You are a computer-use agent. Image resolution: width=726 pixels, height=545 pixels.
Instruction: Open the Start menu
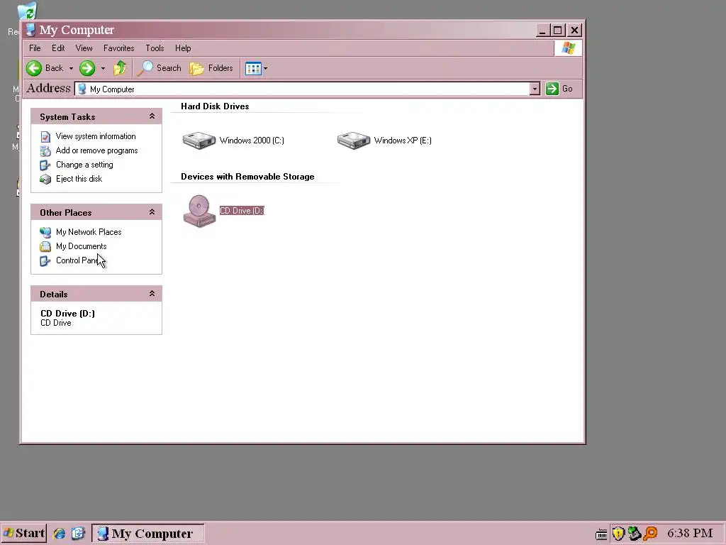click(24, 534)
